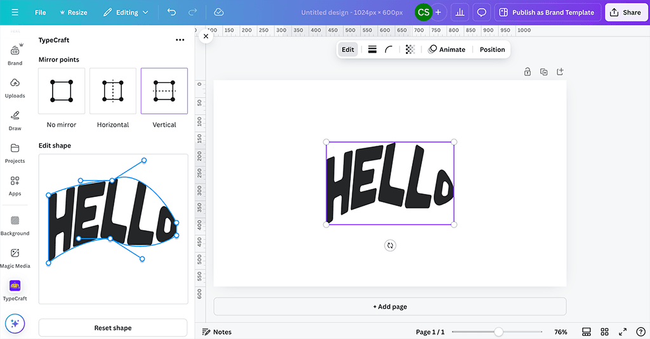Click the Share button

(625, 13)
